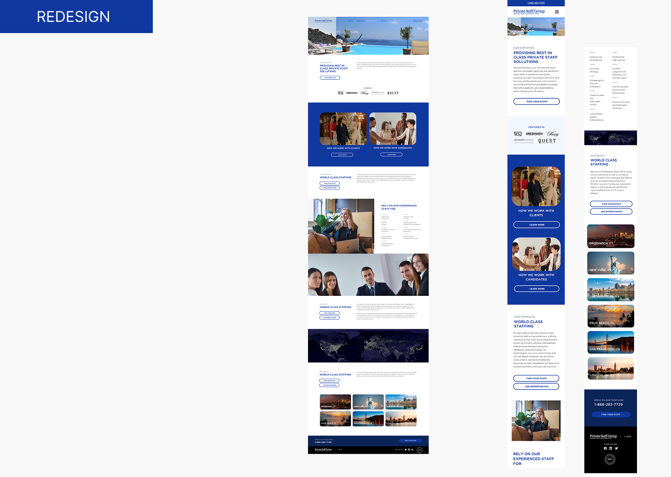Click phone number in desktop footer bar
This screenshot has width=671, height=477.
[x=323, y=442]
